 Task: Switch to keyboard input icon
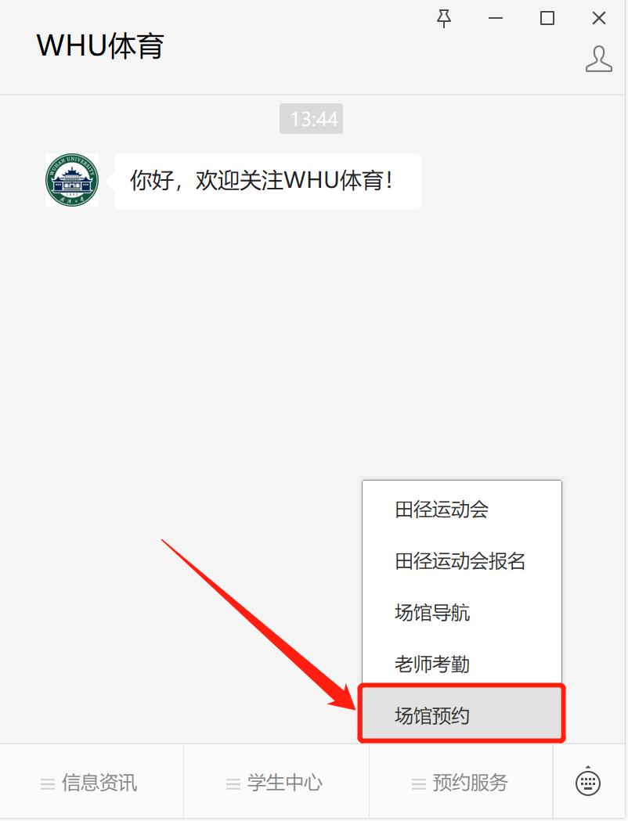coord(587,782)
